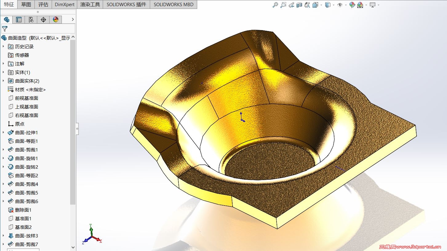Viewport: 447px width, 251px height.
Task: Open the 评估 tab
Action: [x=43, y=4]
